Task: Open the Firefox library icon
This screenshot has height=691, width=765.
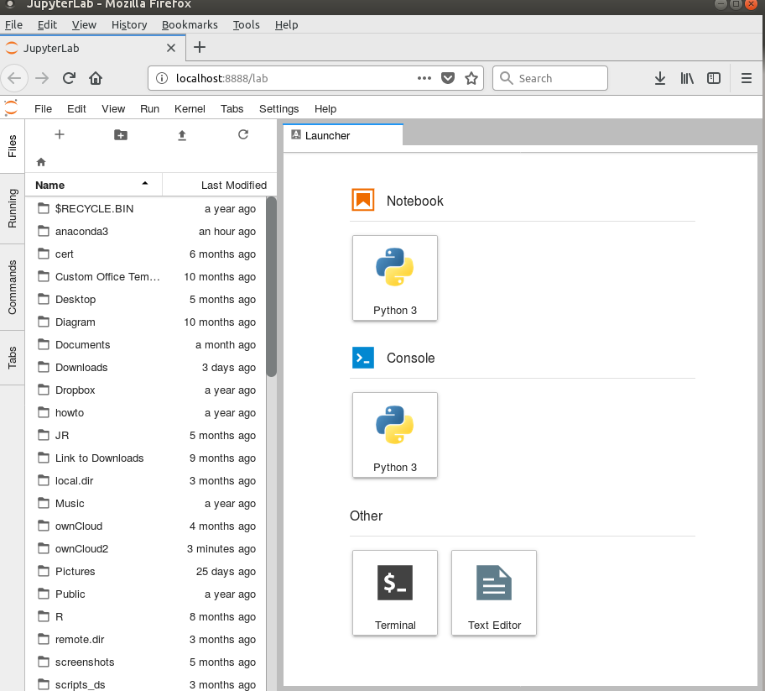Action: click(x=687, y=78)
